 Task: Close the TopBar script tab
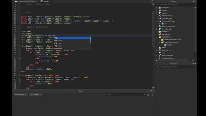coord(50,1)
